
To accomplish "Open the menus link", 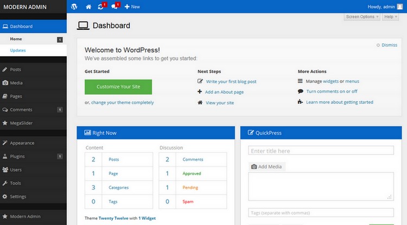I will [x=352, y=81].
